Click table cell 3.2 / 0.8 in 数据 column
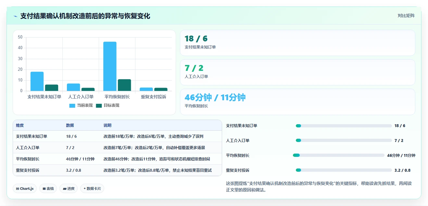 click(x=73, y=170)
